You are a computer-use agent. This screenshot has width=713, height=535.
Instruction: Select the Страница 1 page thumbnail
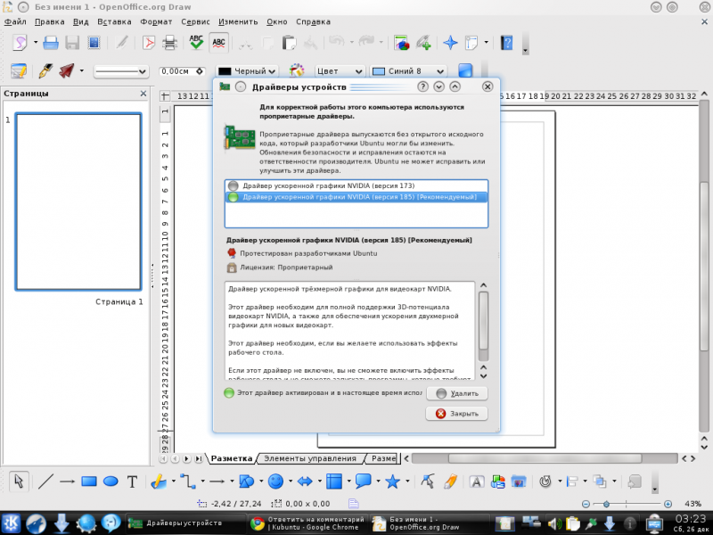78,202
